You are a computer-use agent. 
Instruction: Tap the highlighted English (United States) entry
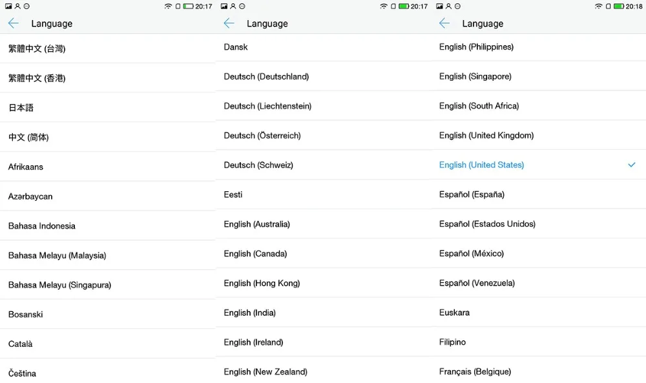tap(539, 165)
